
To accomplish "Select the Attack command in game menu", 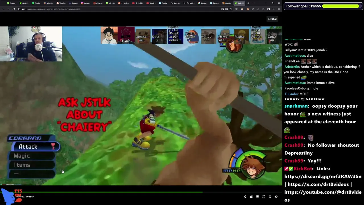I will click(36, 147).
